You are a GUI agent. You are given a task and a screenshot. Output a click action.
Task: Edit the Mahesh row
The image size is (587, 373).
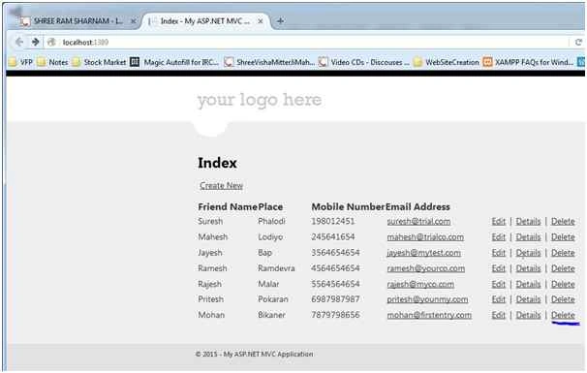[x=498, y=237]
